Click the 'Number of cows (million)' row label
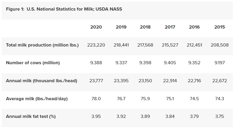 click(33, 63)
